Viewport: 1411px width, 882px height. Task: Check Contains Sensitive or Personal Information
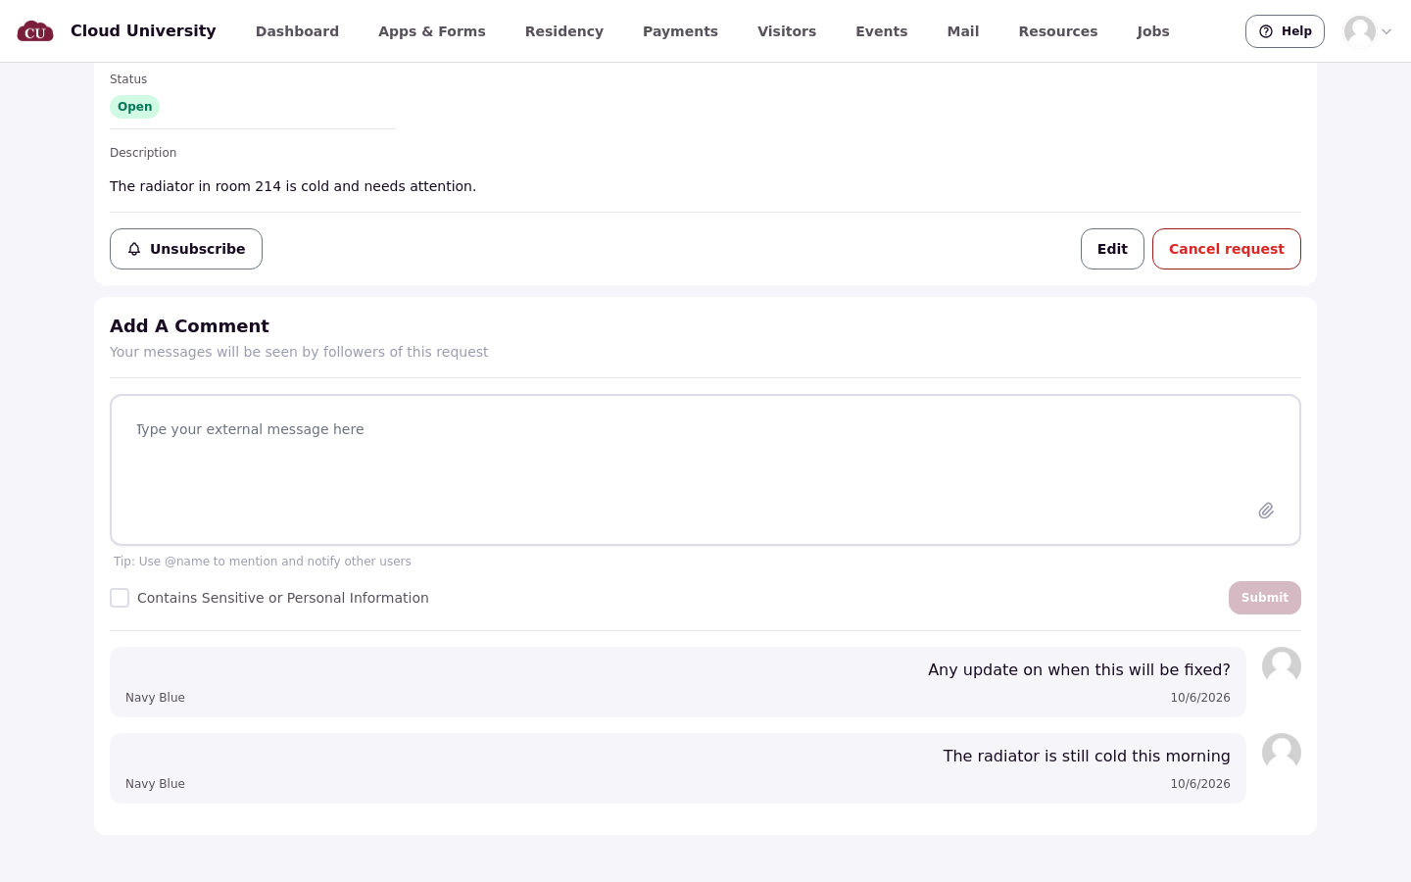coord(120,598)
